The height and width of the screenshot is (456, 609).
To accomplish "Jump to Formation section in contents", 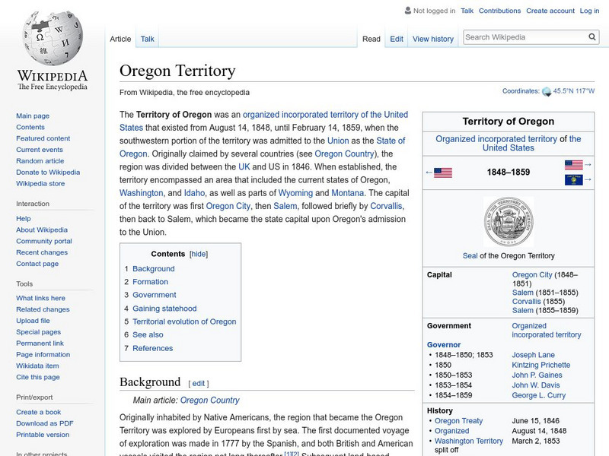I will 150,281.
